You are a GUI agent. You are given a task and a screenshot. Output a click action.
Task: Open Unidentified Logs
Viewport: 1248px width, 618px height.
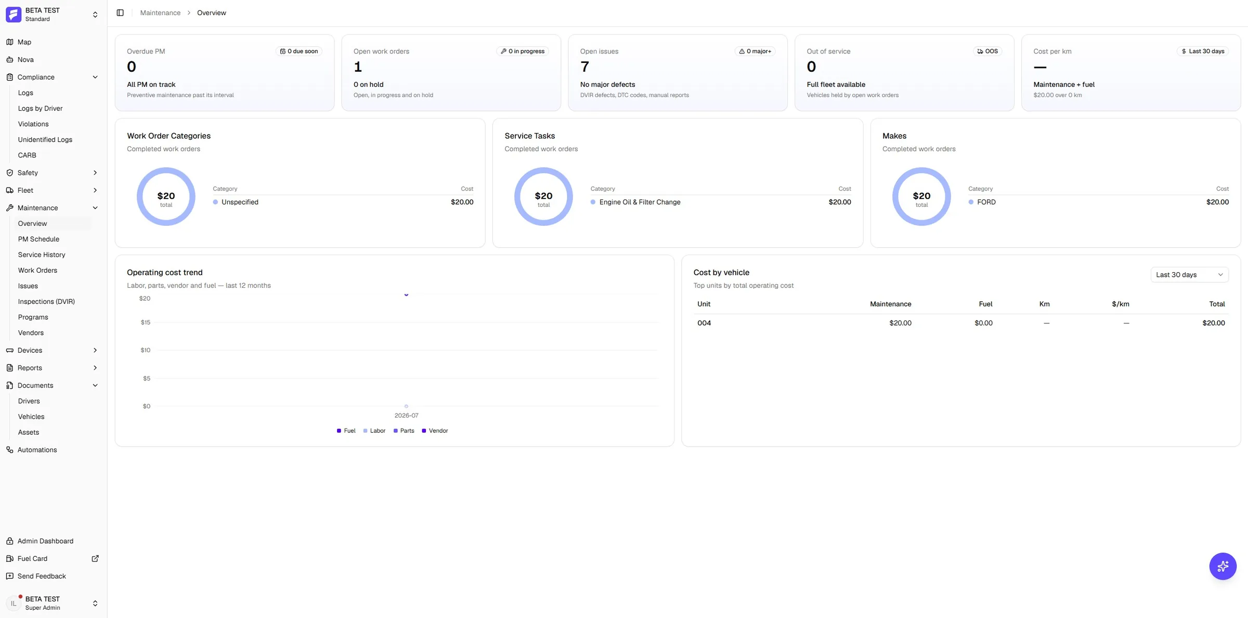pos(45,140)
